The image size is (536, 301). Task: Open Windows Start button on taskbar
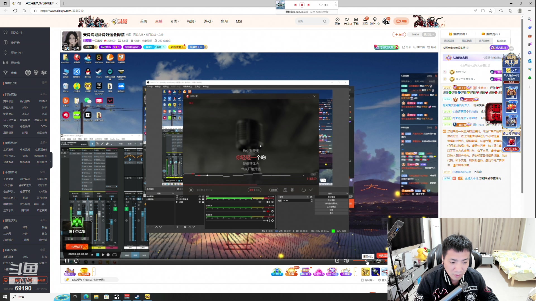tap(5, 297)
